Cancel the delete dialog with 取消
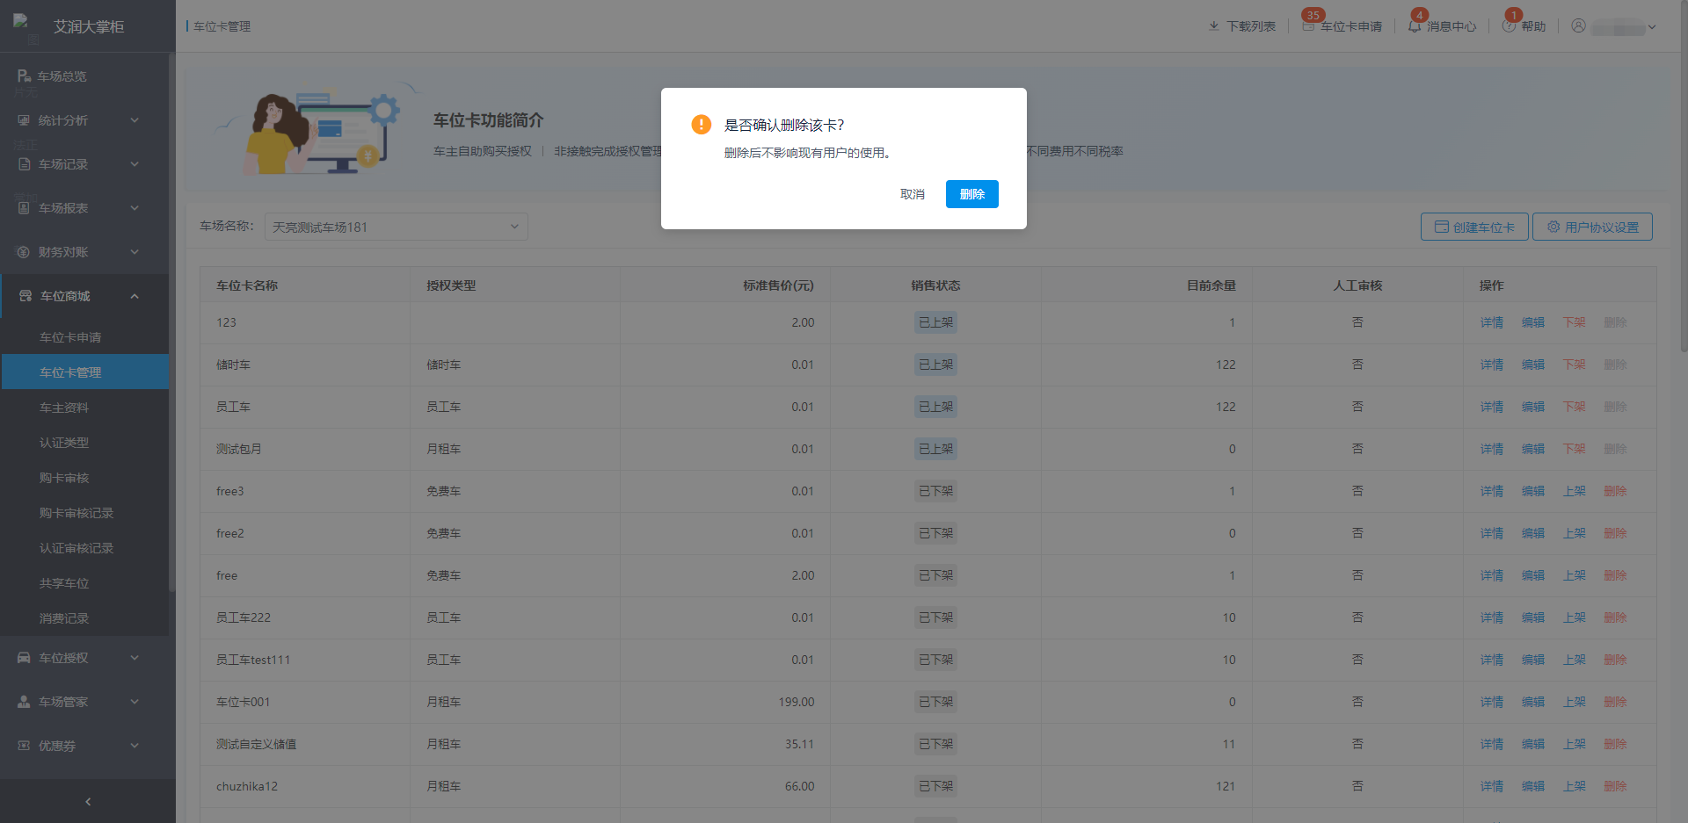This screenshot has width=1688, height=823. (912, 194)
